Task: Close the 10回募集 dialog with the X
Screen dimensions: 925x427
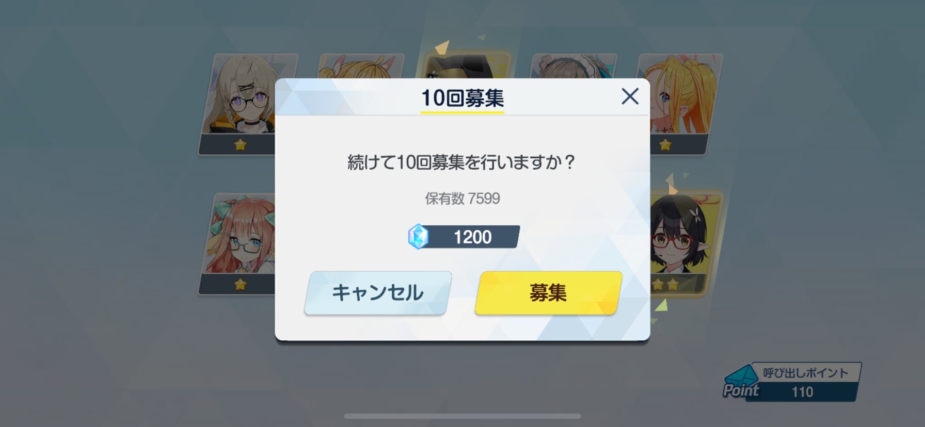Action: [x=630, y=96]
